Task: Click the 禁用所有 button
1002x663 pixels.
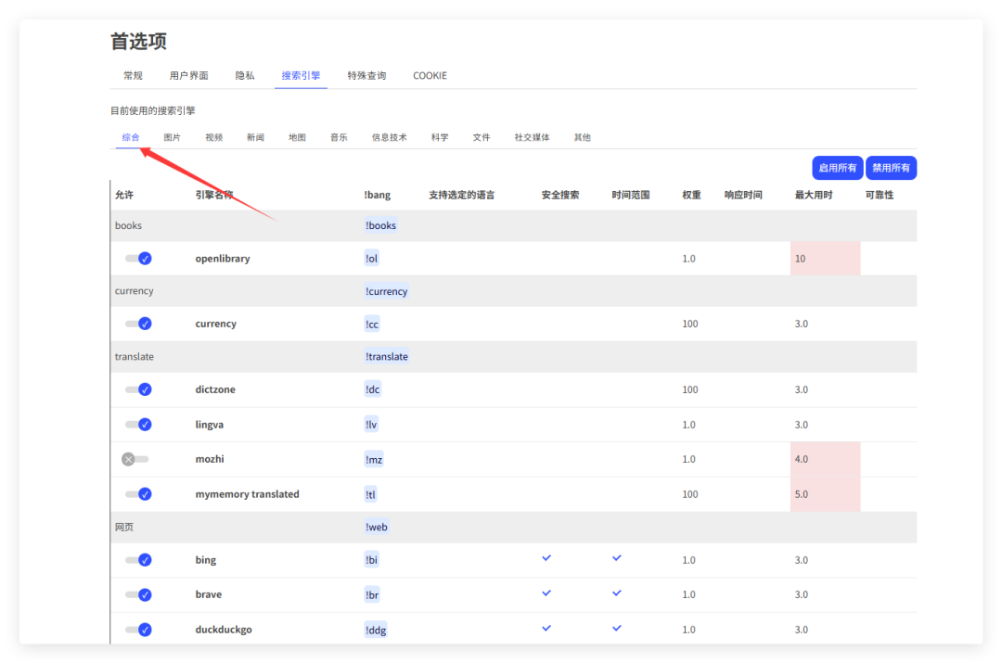Action: 891,168
